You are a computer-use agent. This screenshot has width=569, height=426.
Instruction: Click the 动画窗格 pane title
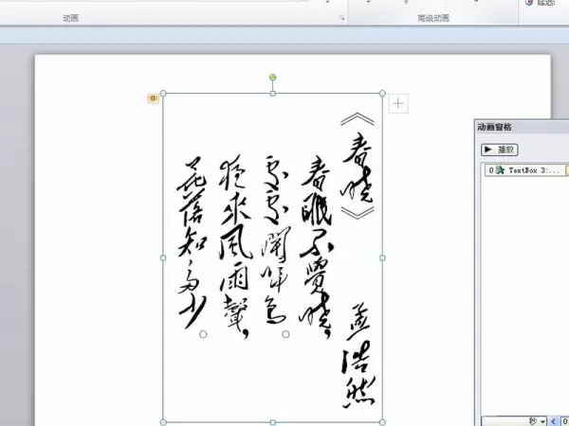495,127
